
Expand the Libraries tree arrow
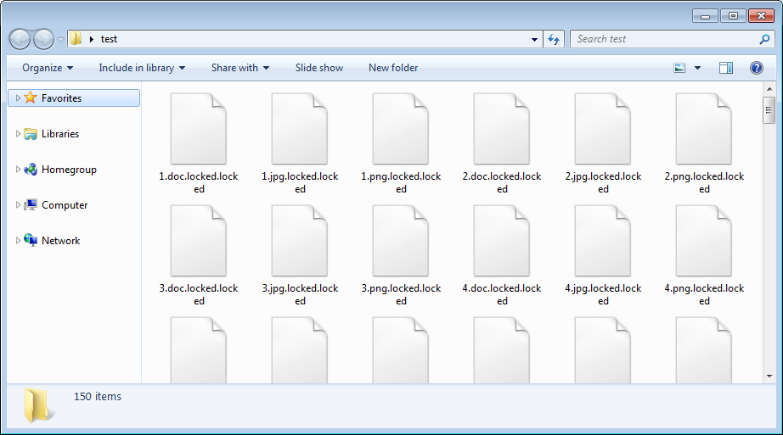point(19,134)
